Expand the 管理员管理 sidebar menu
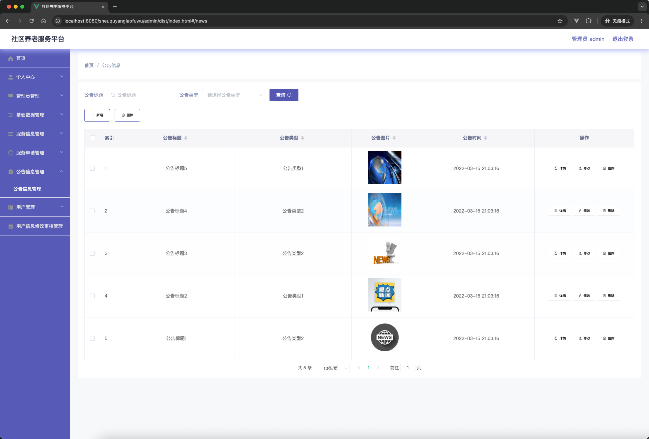 click(35, 96)
